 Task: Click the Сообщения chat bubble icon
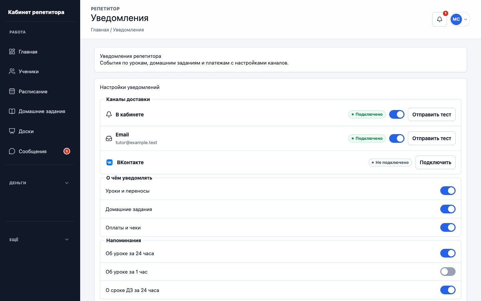pos(12,152)
